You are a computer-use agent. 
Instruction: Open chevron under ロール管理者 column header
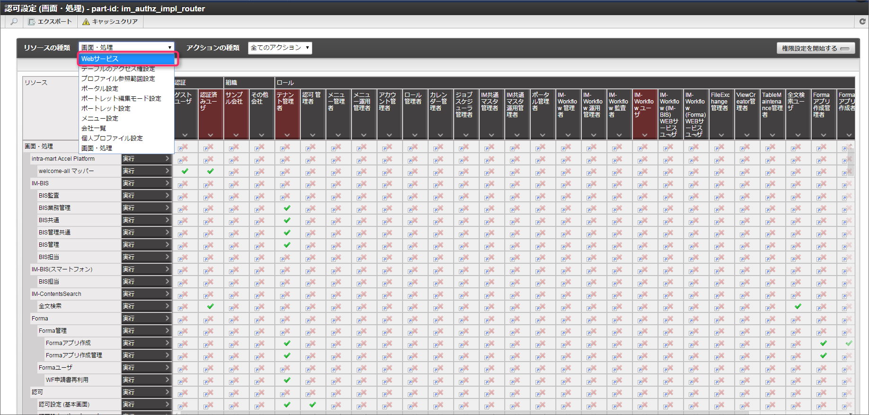415,135
